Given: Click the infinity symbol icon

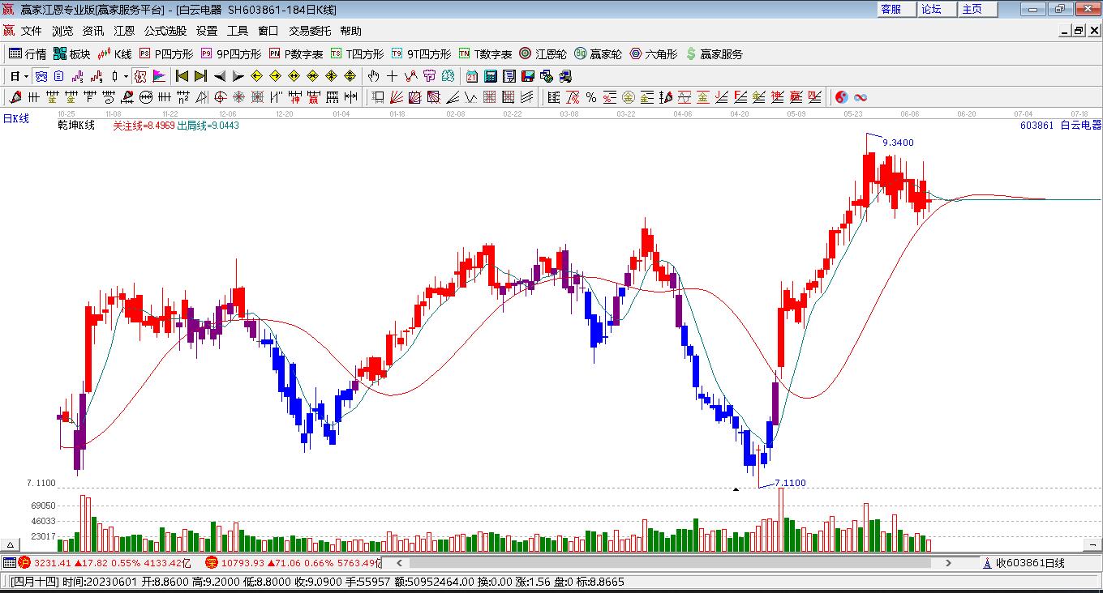Looking at the screenshot, I should 861,97.
